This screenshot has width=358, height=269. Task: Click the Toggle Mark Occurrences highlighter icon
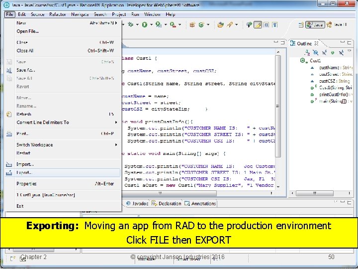coord(258,25)
